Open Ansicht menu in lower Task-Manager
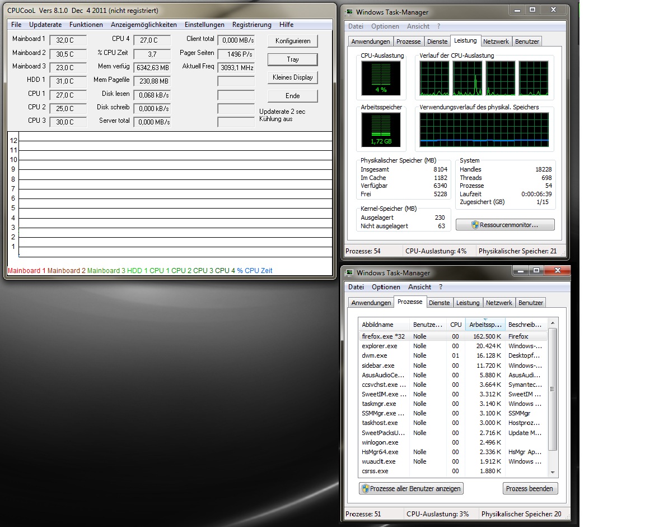The width and height of the screenshot is (645, 527). (419, 287)
